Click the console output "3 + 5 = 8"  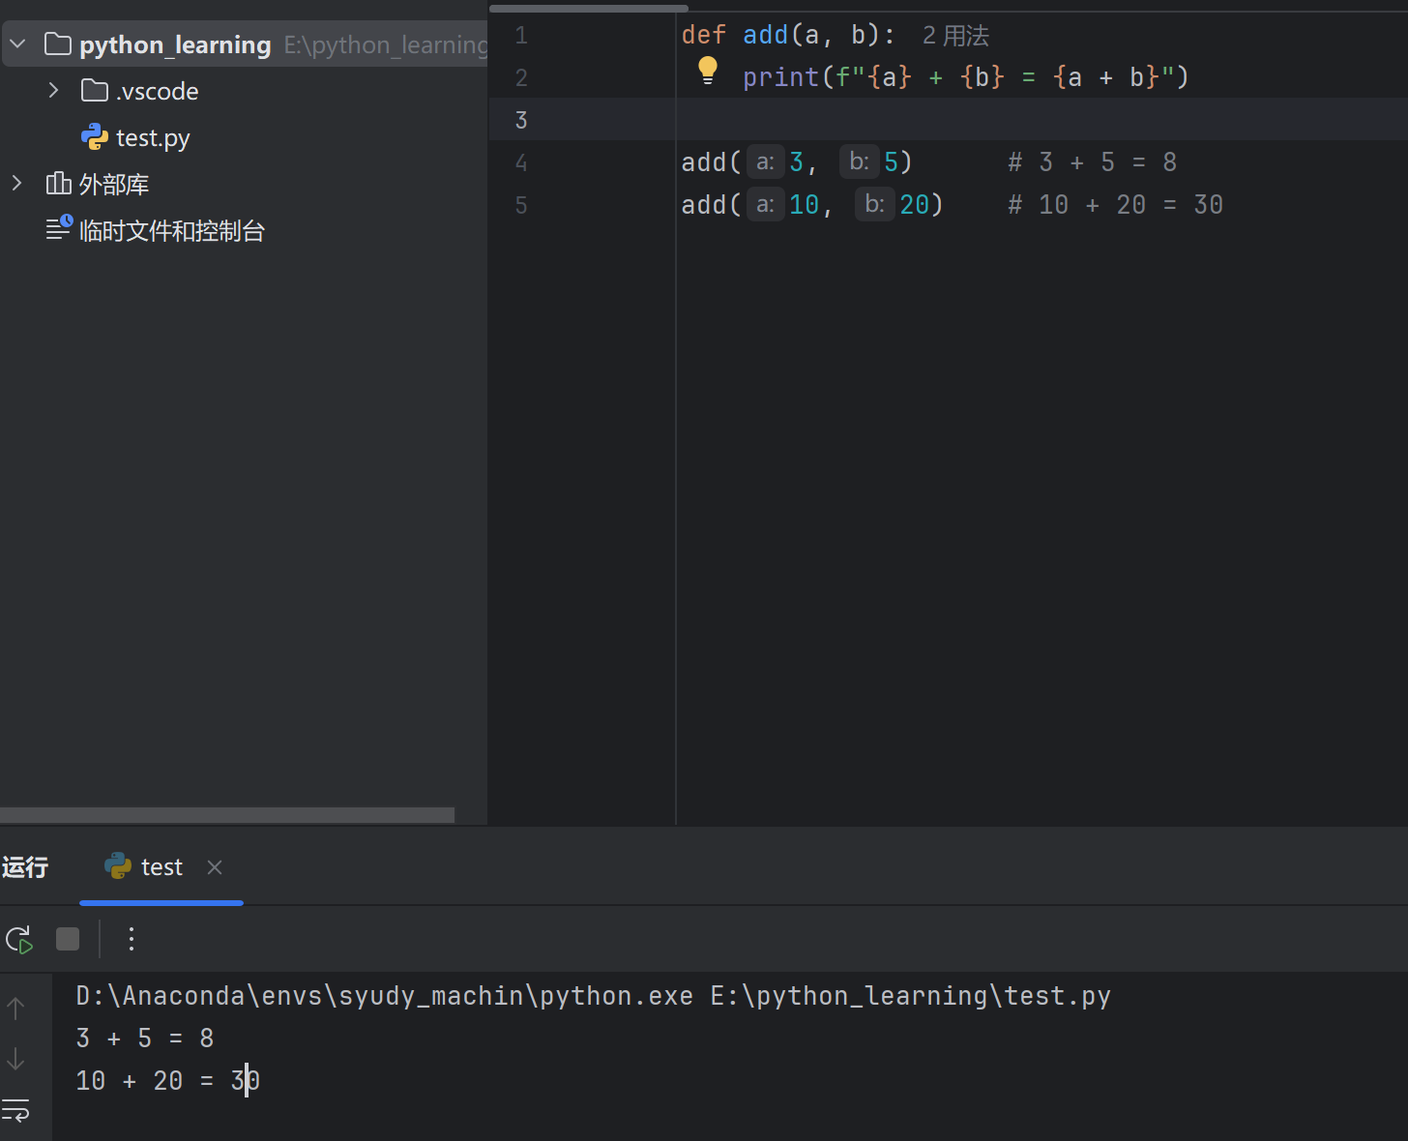click(145, 1039)
